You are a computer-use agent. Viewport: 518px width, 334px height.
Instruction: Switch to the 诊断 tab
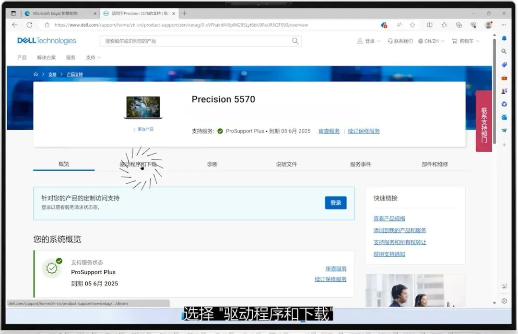point(212,164)
